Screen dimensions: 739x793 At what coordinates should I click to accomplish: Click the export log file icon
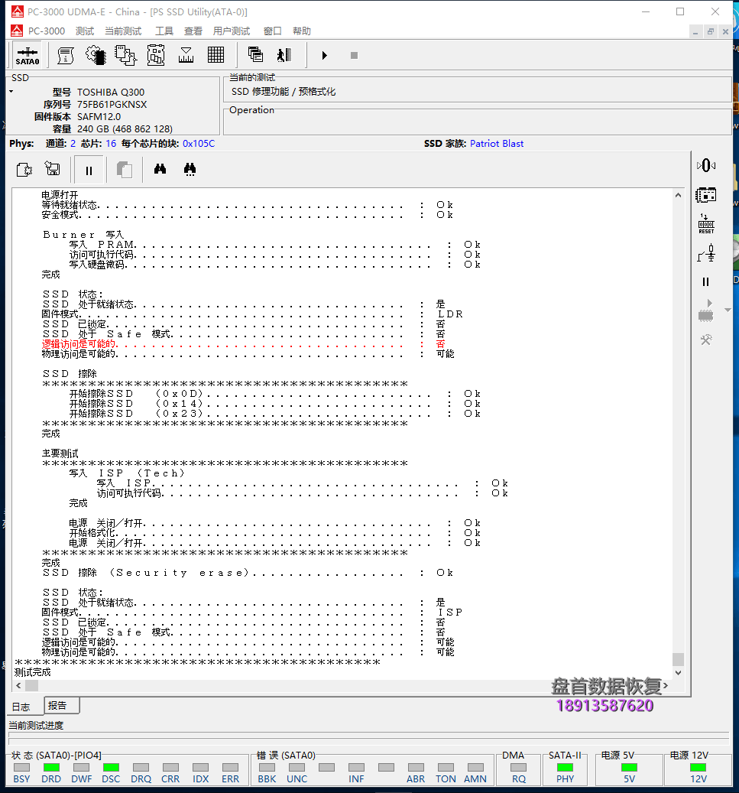[x=24, y=170]
